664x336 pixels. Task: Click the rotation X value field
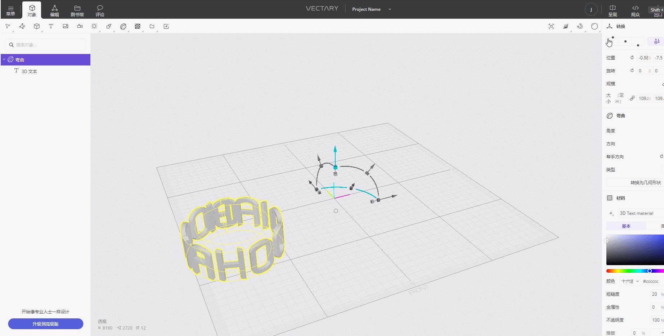(x=645, y=71)
